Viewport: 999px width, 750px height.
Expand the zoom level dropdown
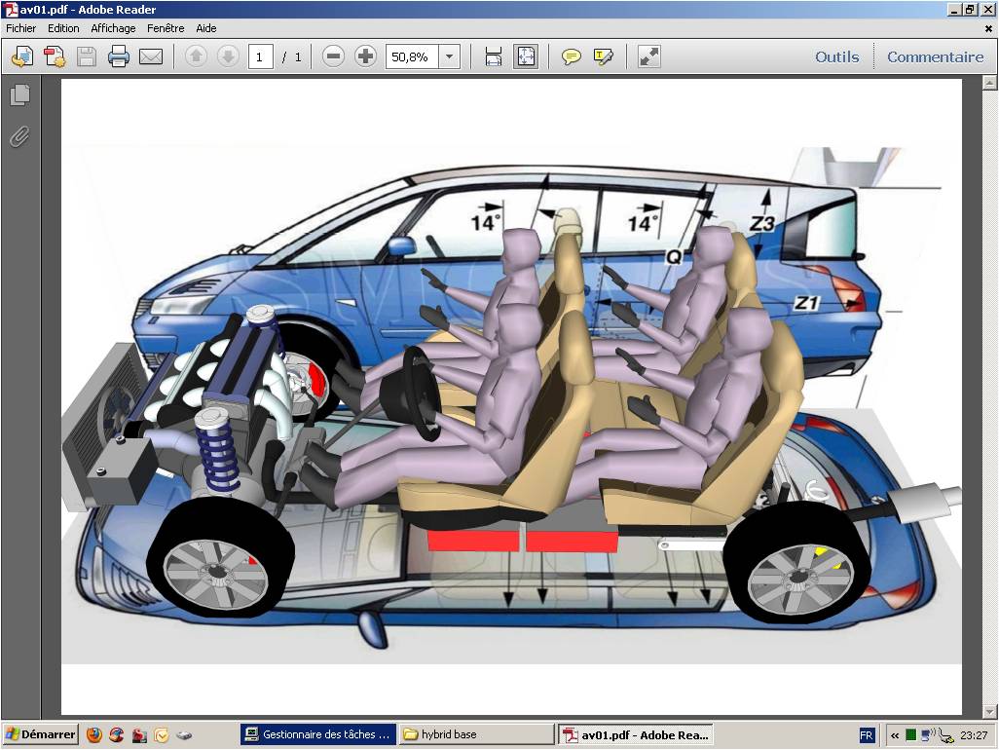click(x=449, y=56)
